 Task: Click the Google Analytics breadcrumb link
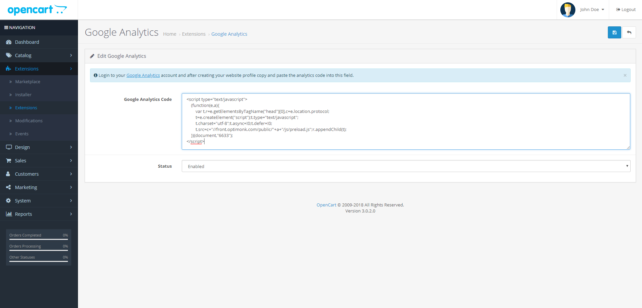pyautogui.click(x=229, y=34)
